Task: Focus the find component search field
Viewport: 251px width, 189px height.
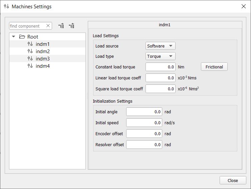Action: tap(27, 26)
